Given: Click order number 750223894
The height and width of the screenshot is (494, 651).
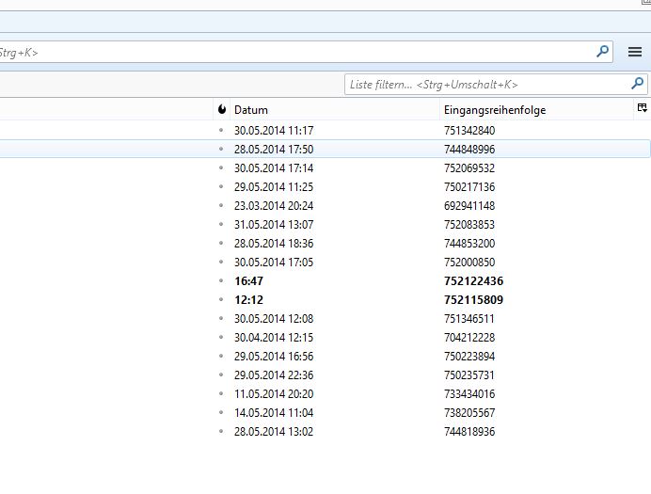Looking at the screenshot, I should pyautogui.click(x=469, y=357).
